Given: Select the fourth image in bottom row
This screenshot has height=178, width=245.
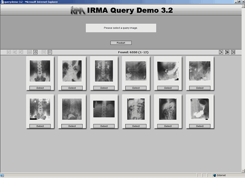Looking at the screenshot, I should 136,126.
